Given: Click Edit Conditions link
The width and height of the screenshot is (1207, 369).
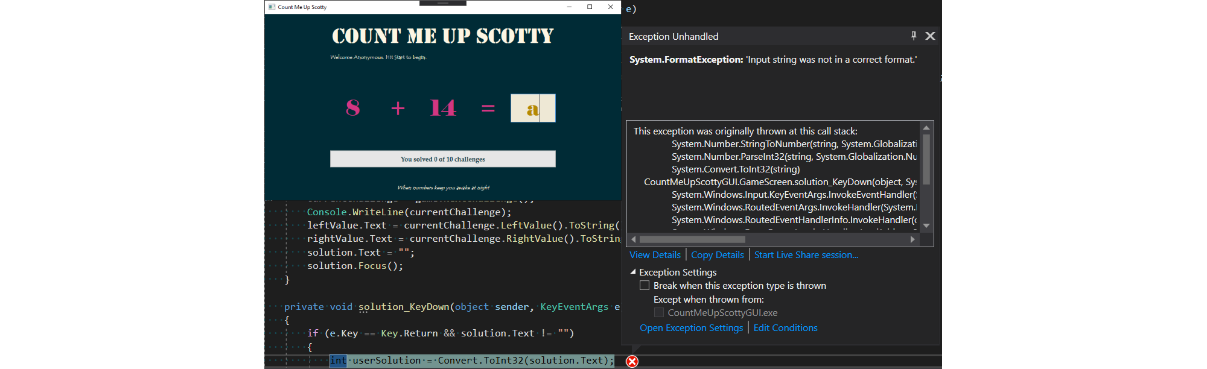Looking at the screenshot, I should [x=785, y=327].
